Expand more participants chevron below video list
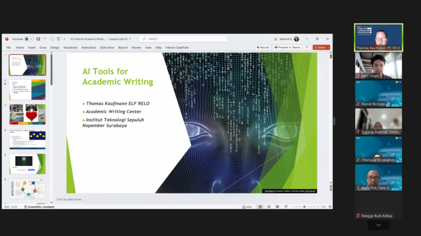Image resolution: width=421 pixels, height=236 pixels. pos(378,225)
